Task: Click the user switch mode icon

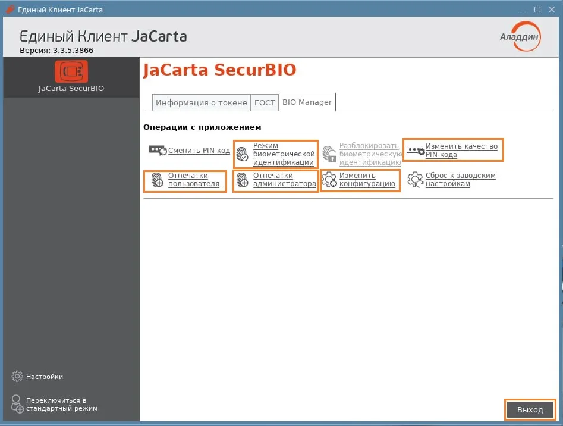Action: pyautogui.click(x=17, y=404)
